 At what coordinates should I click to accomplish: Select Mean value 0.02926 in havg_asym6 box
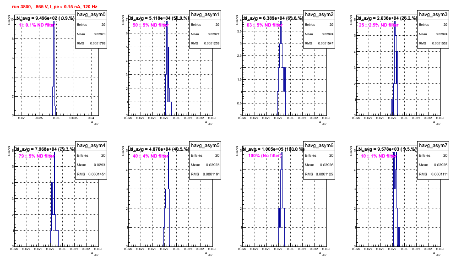pos(327,165)
